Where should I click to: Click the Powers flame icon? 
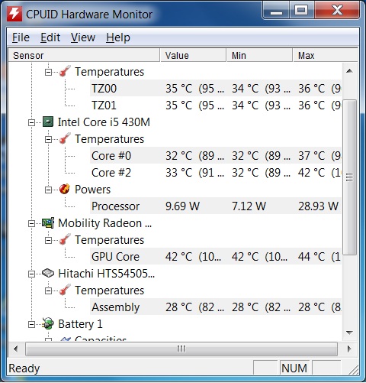coord(65,189)
